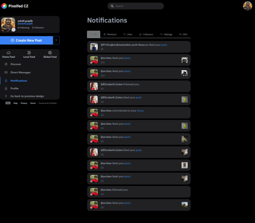Show the Followers notifications tab
The image size is (255, 223).
[146, 35]
